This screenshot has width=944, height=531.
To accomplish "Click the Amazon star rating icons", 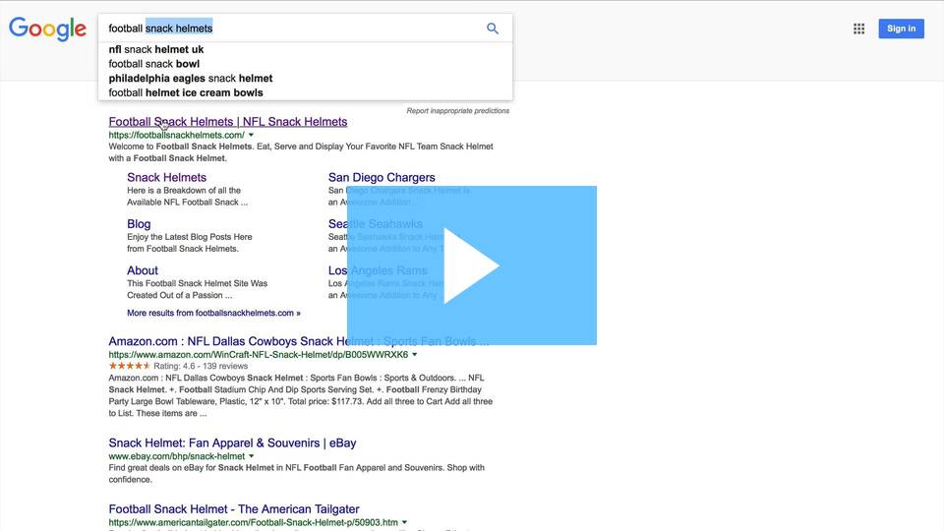I will coord(130,366).
